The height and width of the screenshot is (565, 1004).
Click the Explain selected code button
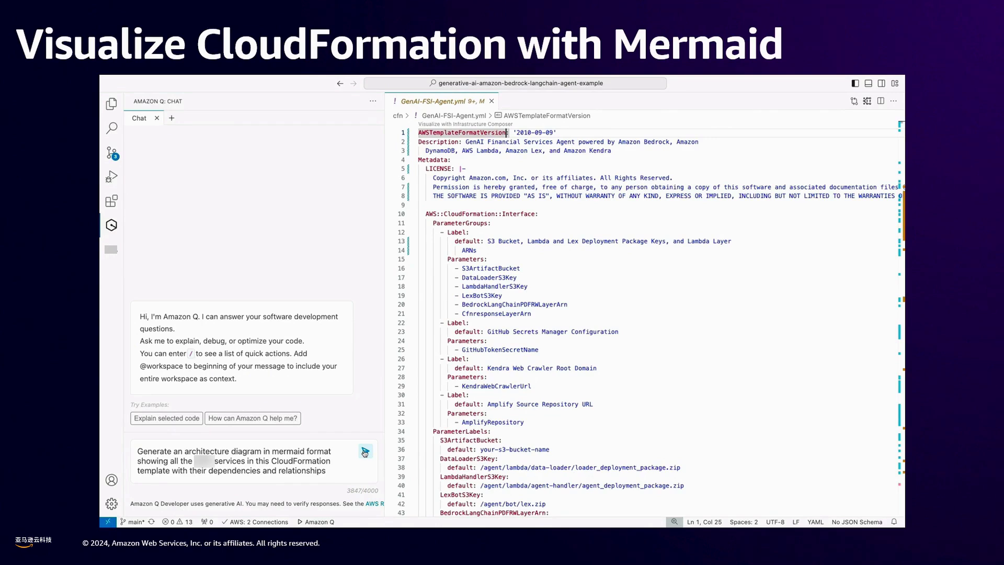pos(166,419)
